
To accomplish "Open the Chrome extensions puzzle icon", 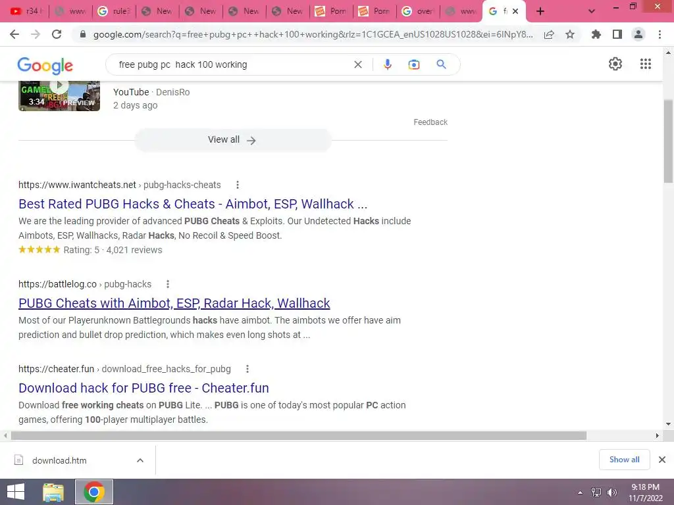I will pyautogui.click(x=596, y=34).
